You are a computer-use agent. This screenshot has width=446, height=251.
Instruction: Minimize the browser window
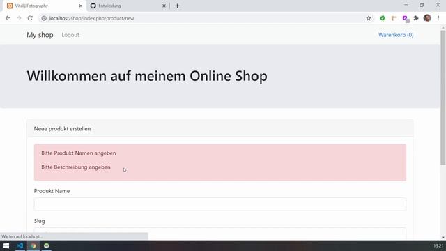point(406,5)
